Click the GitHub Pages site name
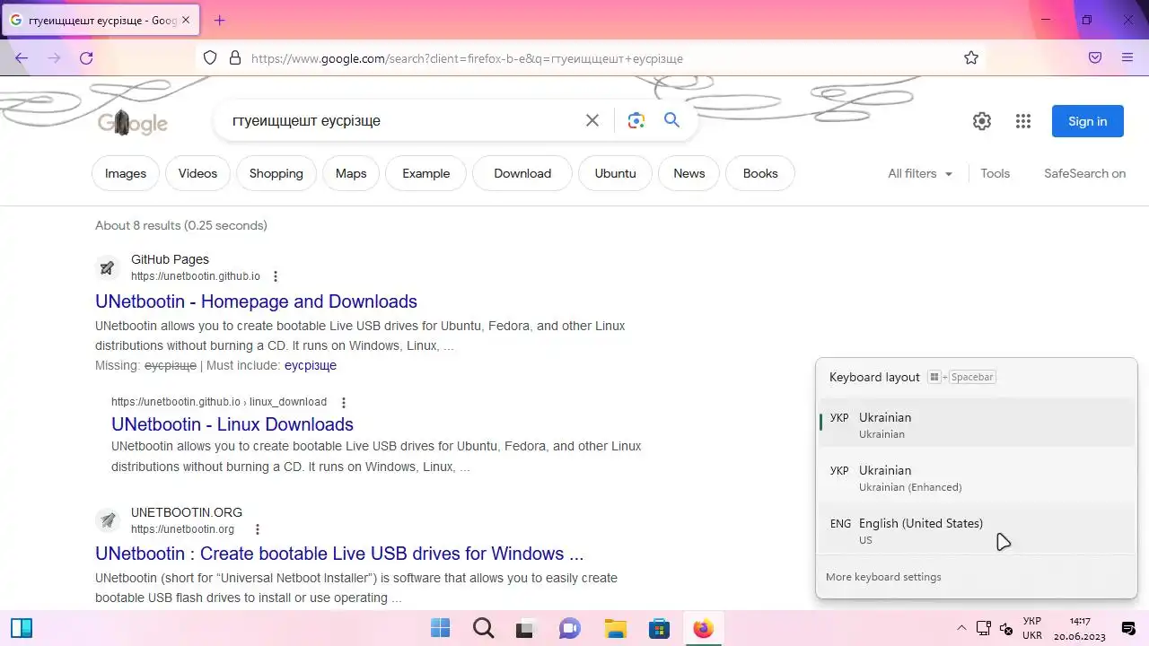This screenshot has width=1149, height=646. (170, 259)
